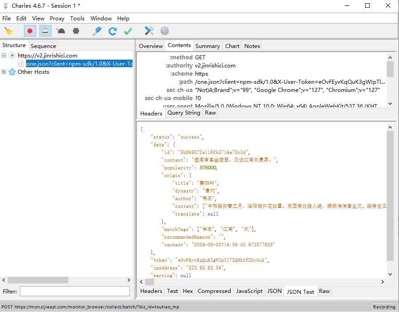Image resolution: width=399 pixels, height=312 pixels.
Task: Click the green checkmark Validate icon
Action: (x=128, y=31)
